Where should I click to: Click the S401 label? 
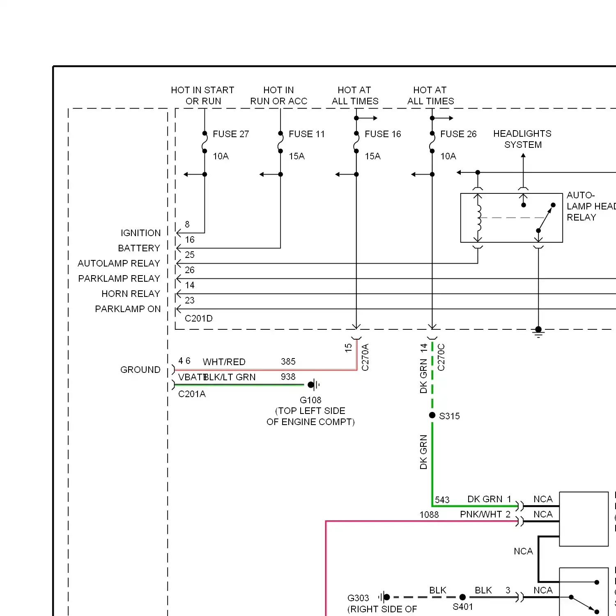click(x=463, y=607)
